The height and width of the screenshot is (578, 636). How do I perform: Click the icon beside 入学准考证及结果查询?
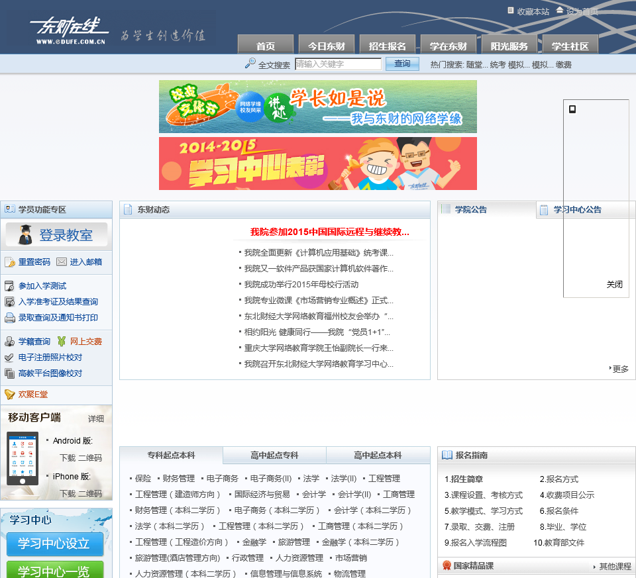[x=9, y=301]
